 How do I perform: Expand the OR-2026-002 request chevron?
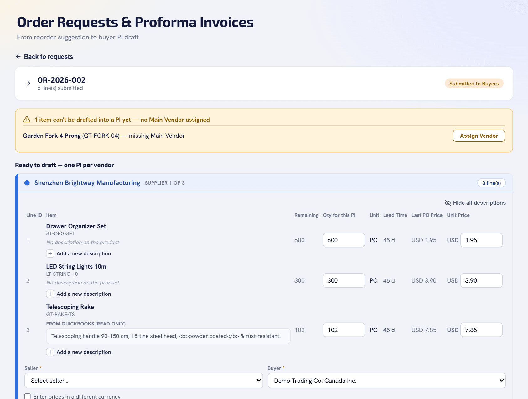[28, 83]
